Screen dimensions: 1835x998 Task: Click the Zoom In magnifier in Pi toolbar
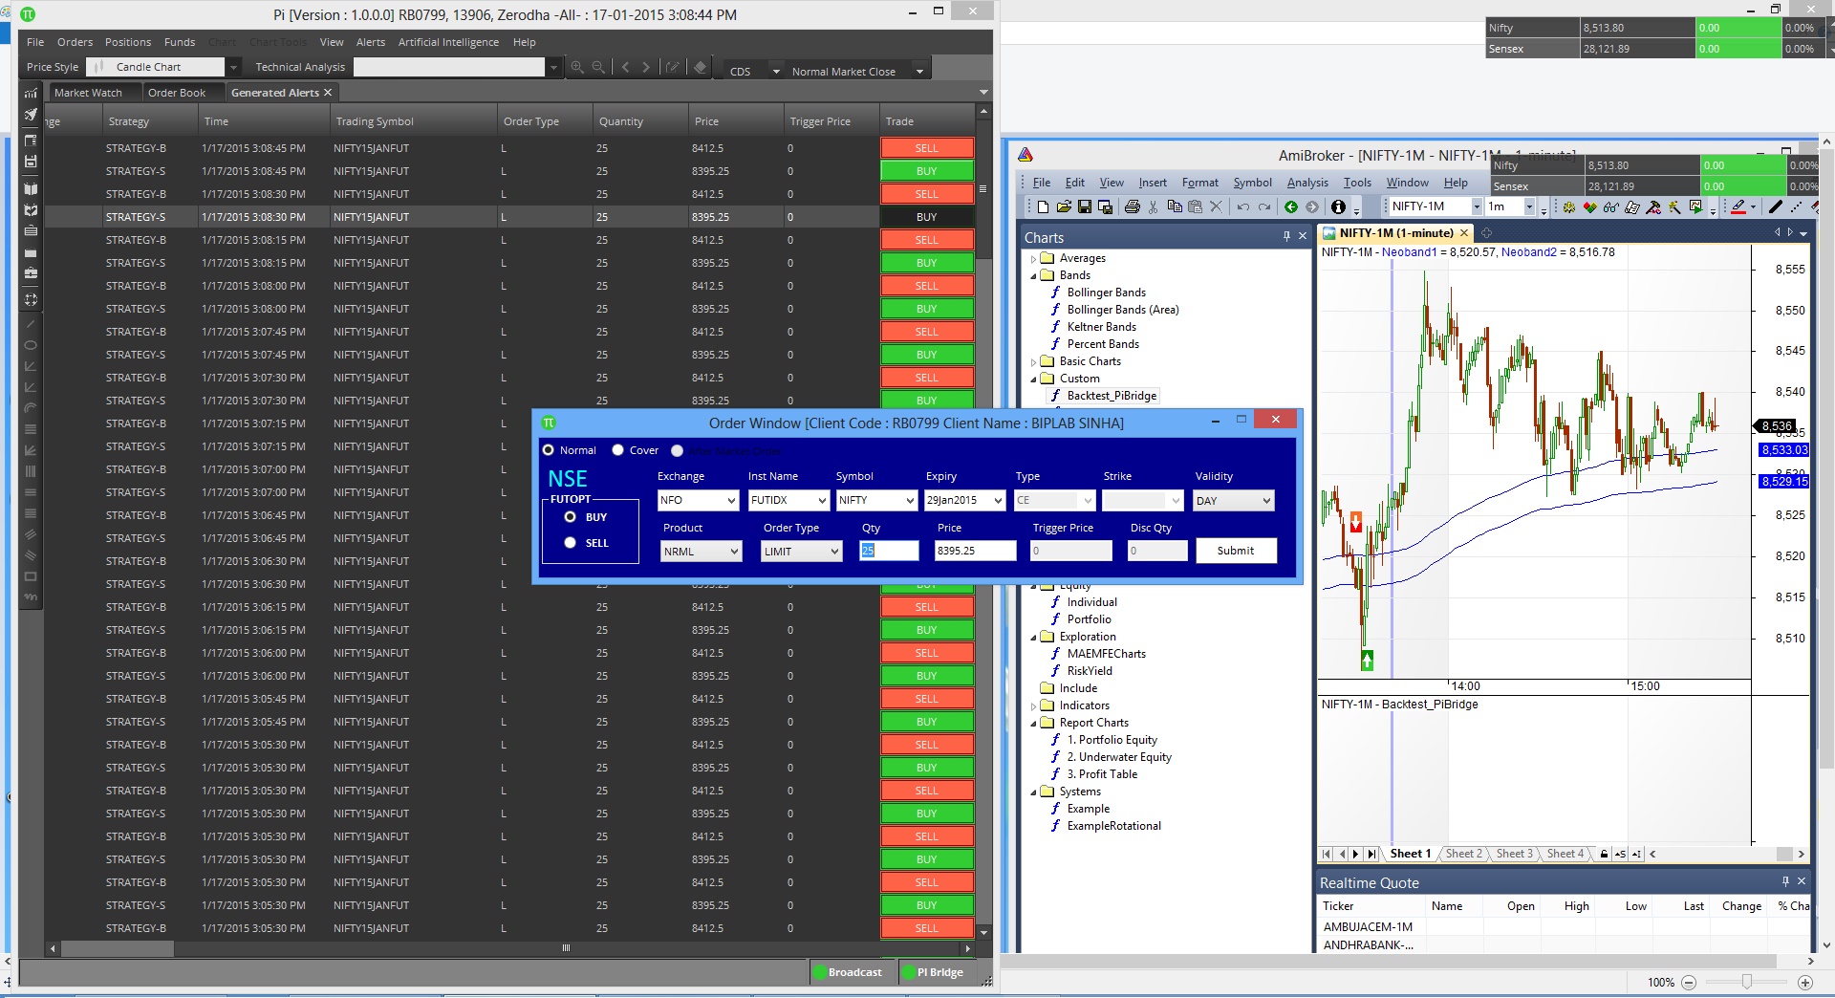click(577, 67)
